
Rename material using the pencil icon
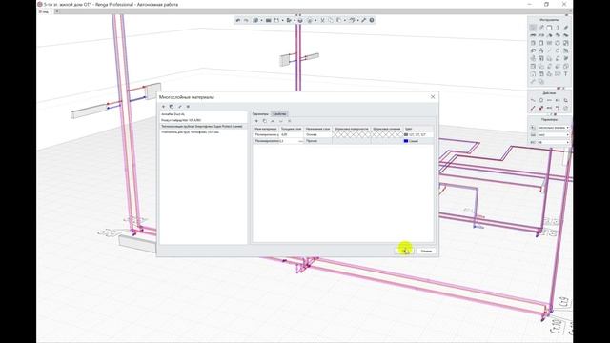coord(180,107)
